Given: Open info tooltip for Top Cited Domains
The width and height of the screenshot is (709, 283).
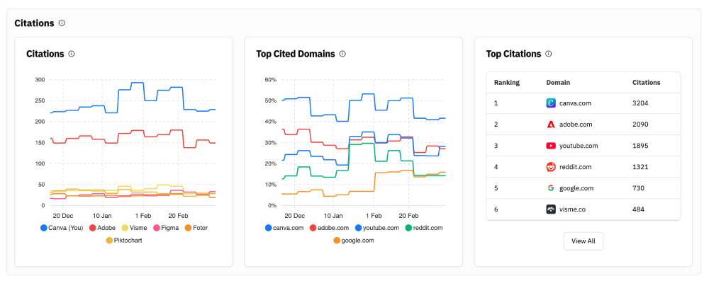Looking at the screenshot, I should pyautogui.click(x=342, y=54).
